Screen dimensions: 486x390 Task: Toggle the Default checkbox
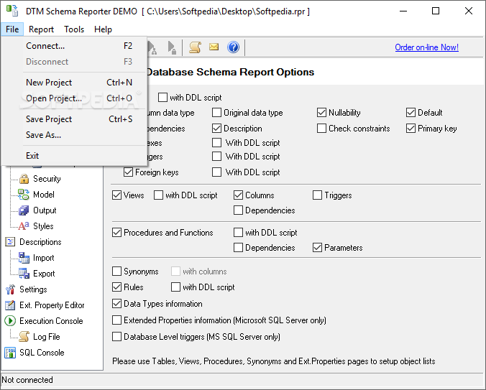click(411, 113)
